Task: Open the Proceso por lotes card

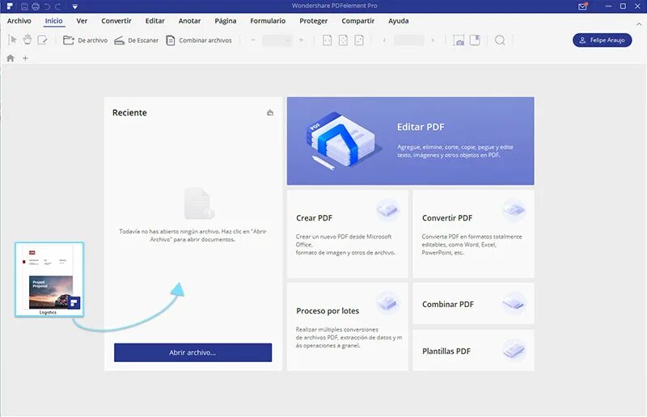Action: point(348,326)
